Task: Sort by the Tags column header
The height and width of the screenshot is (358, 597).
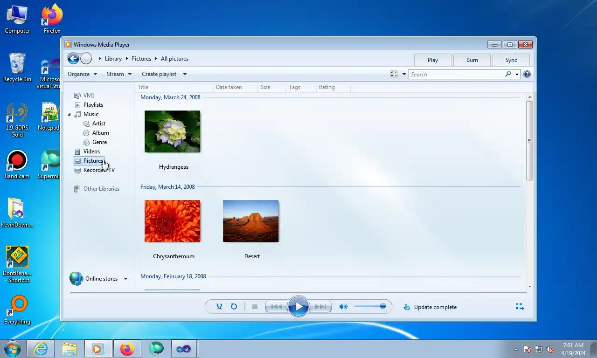Action: click(x=301, y=87)
